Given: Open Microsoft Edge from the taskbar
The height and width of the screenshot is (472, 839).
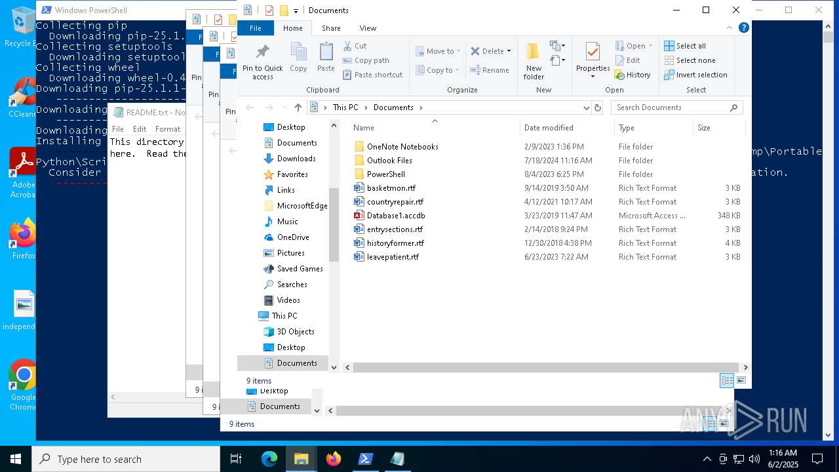Looking at the screenshot, I should 269,459.
